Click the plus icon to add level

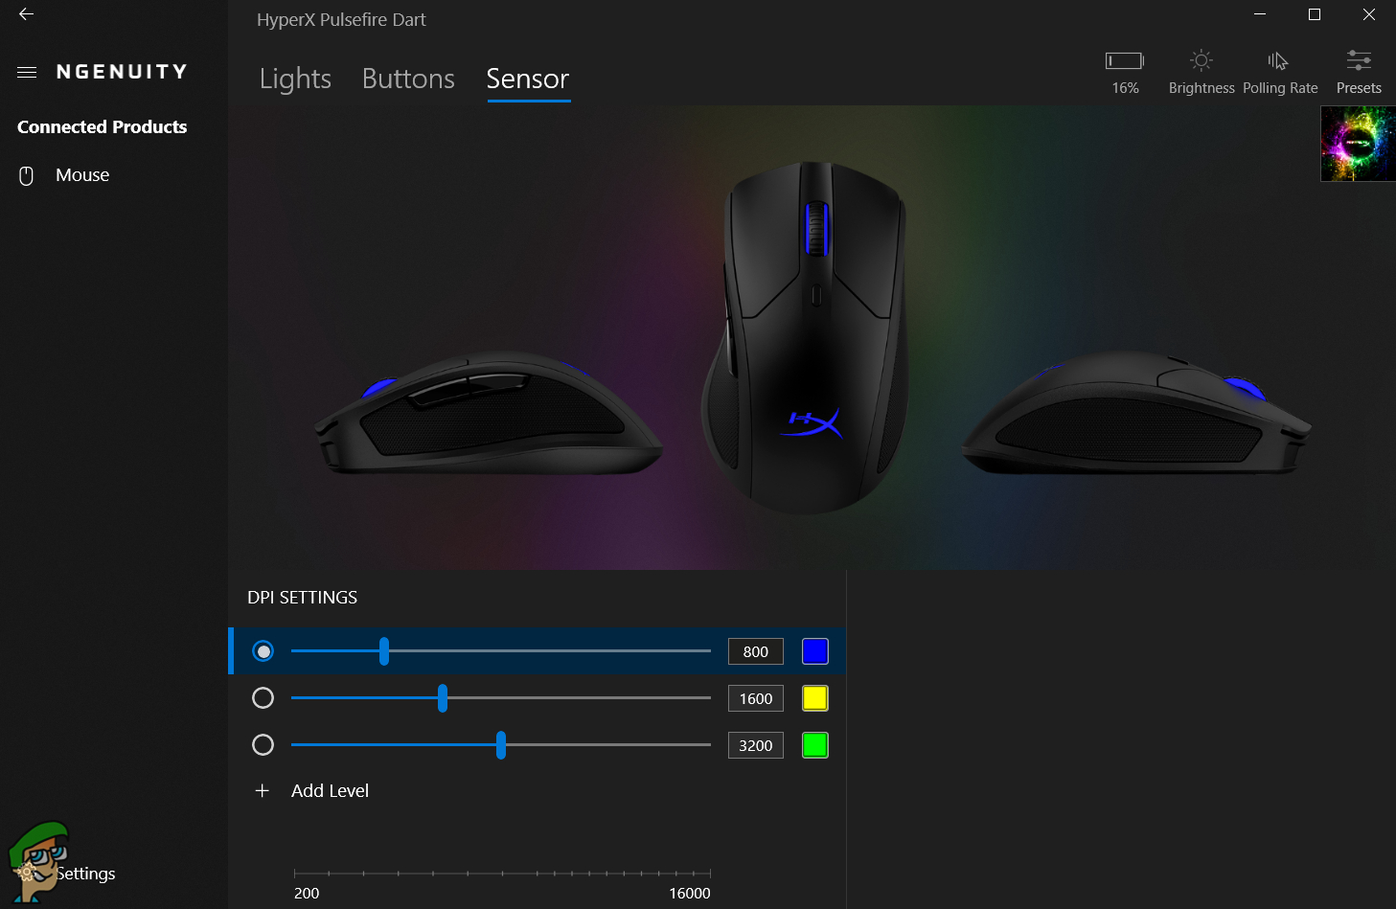[x=263, y=790]
